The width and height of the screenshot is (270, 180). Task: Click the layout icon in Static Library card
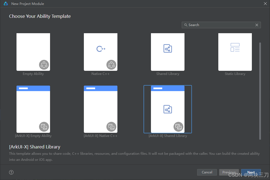[x=235, y=47]
